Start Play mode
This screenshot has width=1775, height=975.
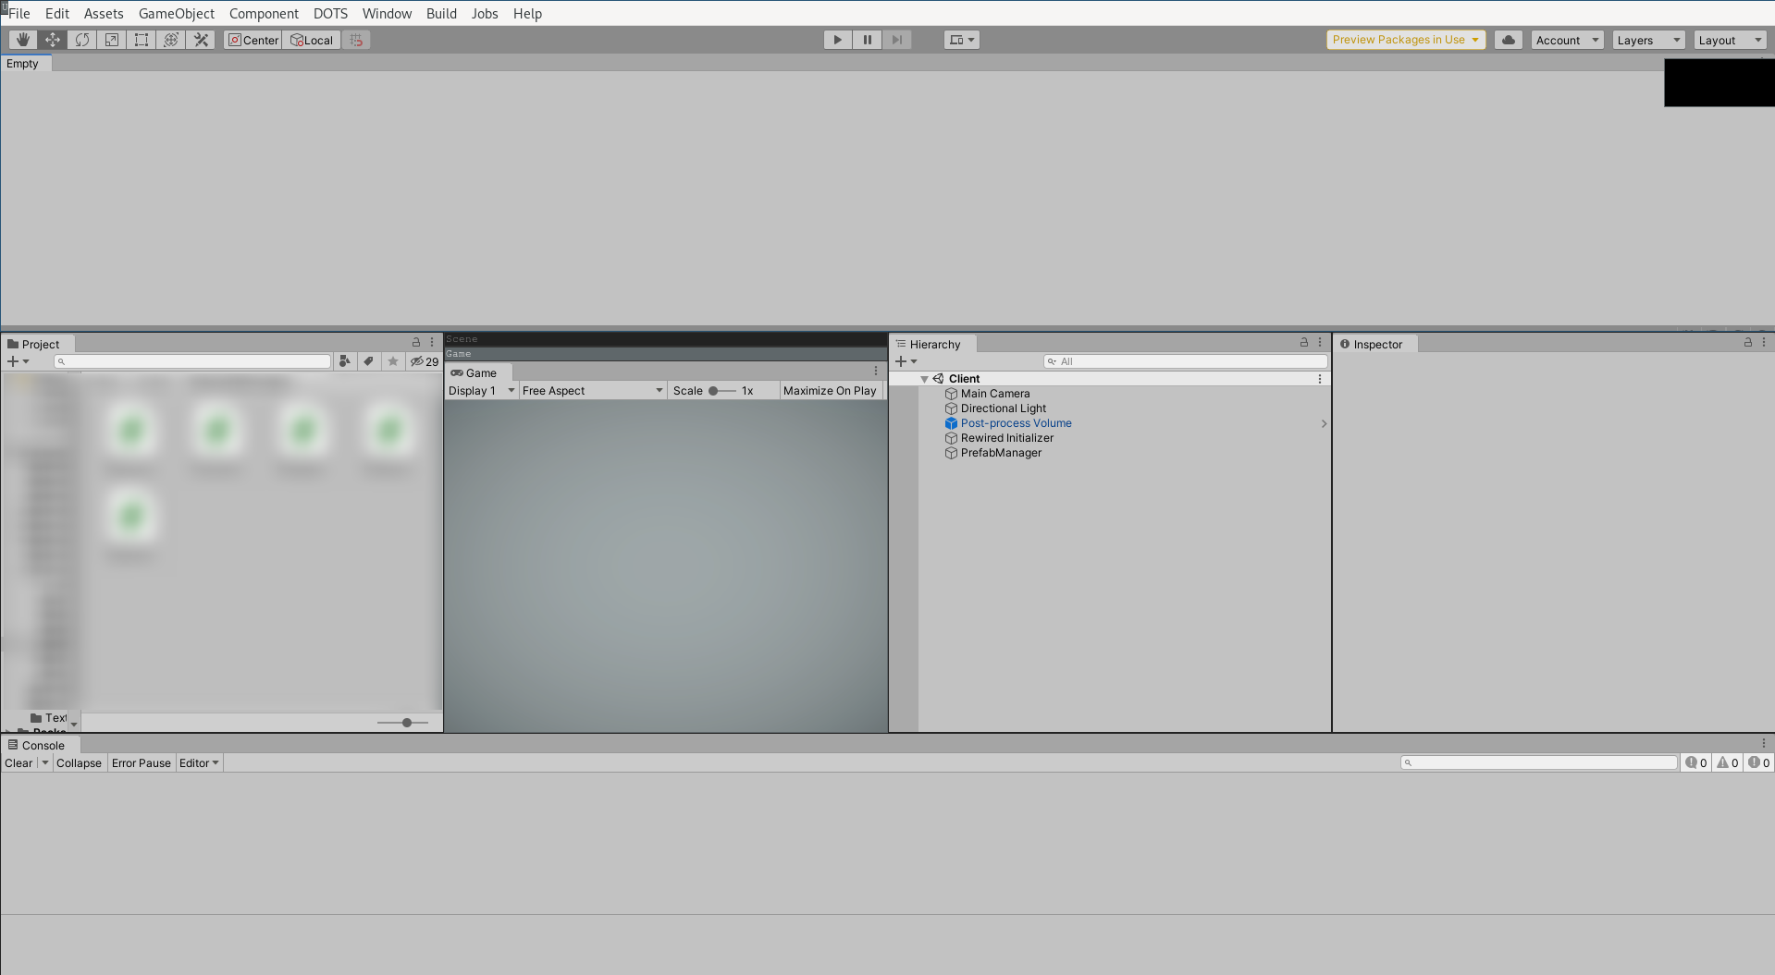[x=838, y=40]
